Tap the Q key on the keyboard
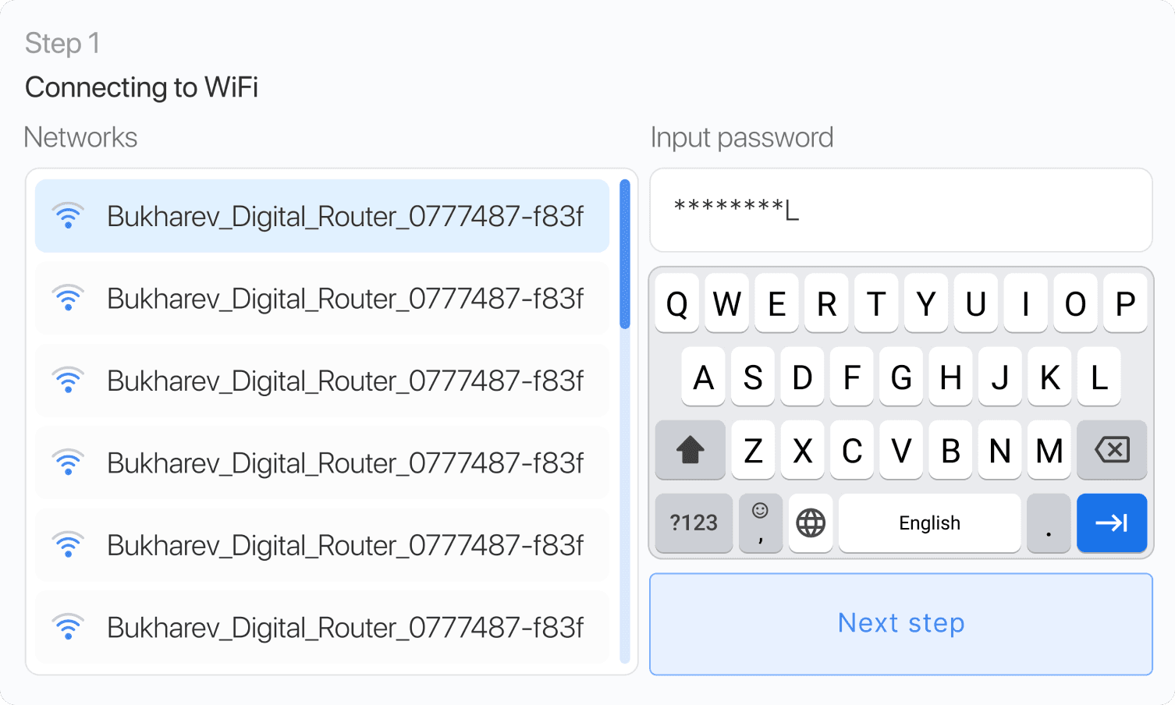Image resolution: width=1175 pixels, height=705 pixels. (677, 303)
